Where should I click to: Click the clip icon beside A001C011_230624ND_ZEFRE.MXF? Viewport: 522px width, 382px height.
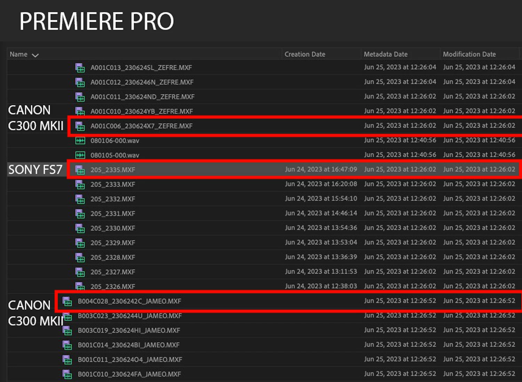80,97
